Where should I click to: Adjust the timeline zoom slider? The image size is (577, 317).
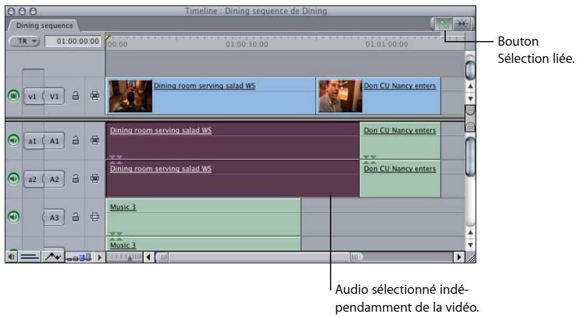click(x=126, y=257)
